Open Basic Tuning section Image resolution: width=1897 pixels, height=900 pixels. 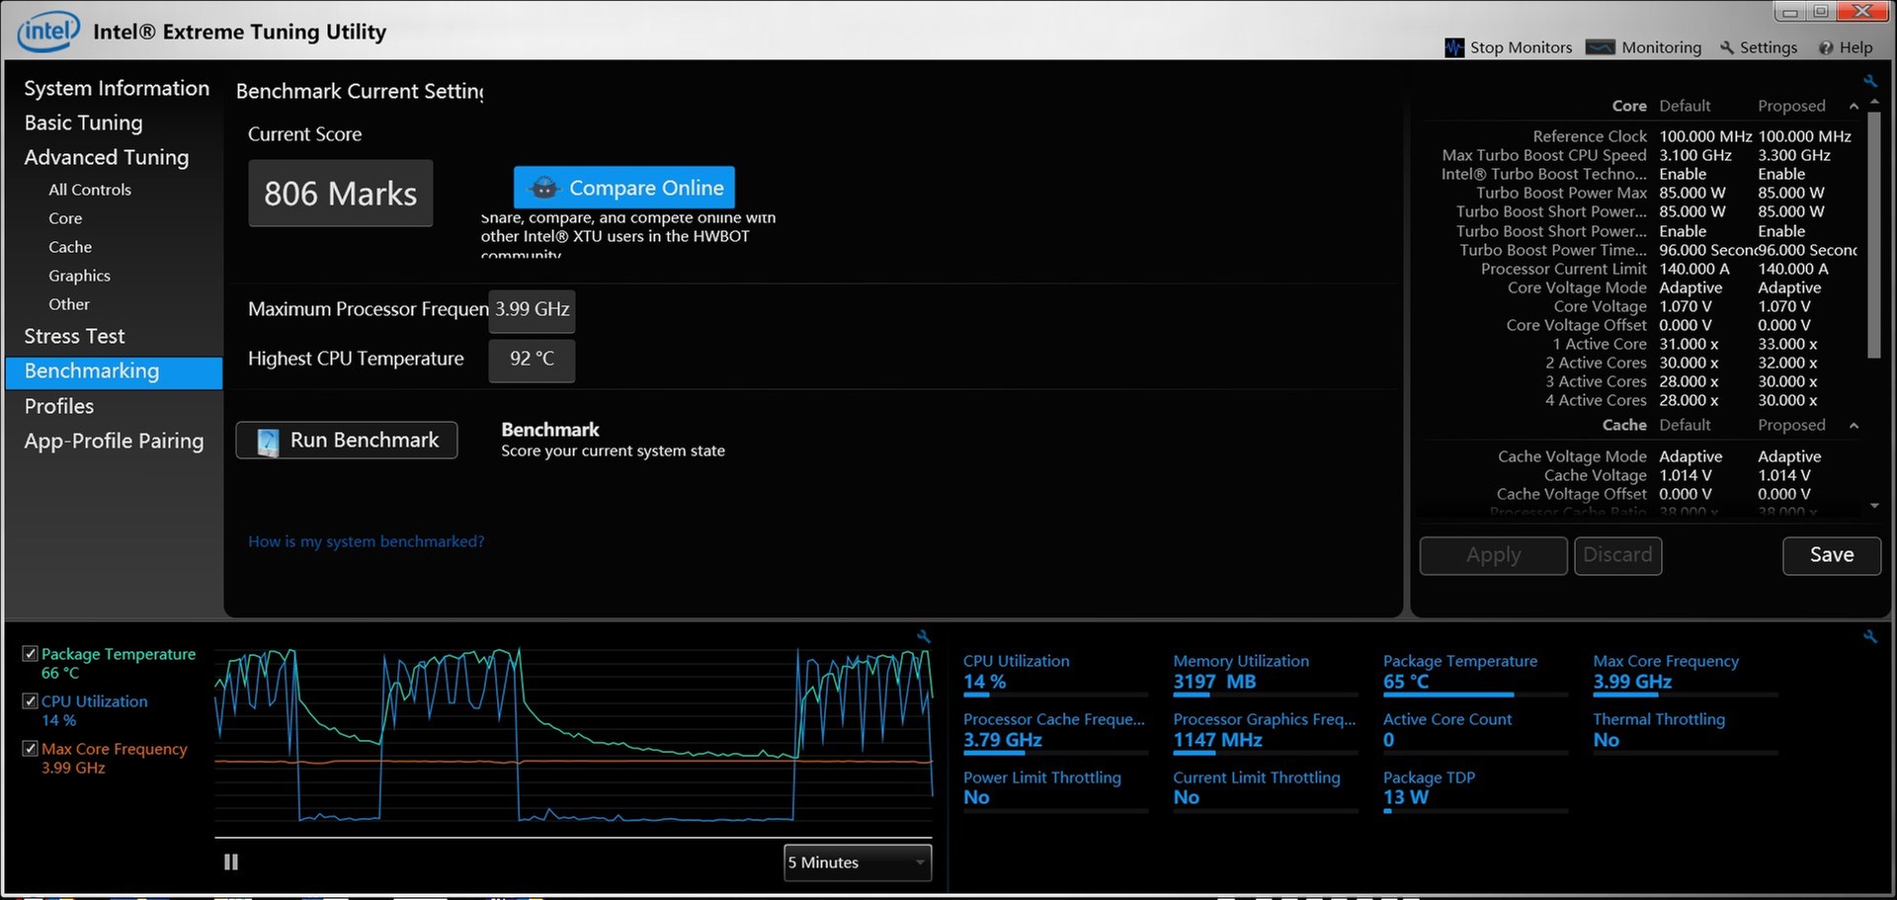click(x=83, y=123)
